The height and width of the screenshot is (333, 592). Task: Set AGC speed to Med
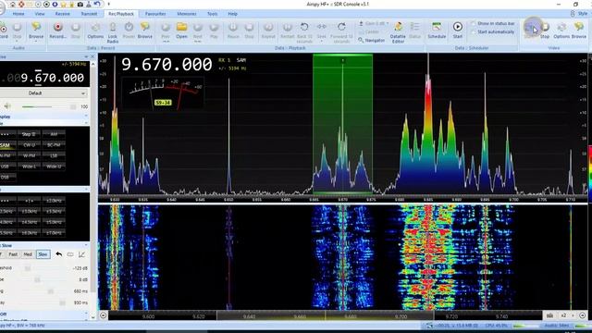28,254
